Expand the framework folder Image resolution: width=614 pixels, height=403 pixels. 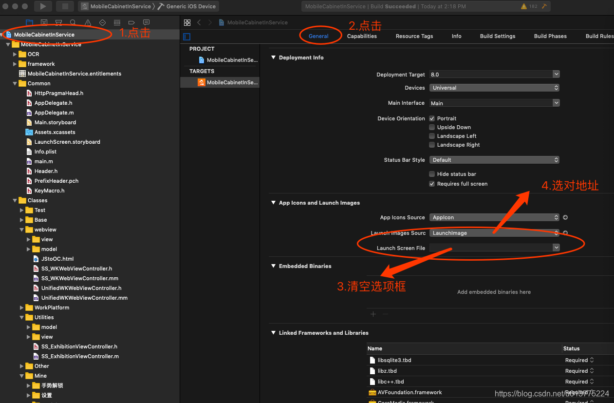click(x=15, y=64)
